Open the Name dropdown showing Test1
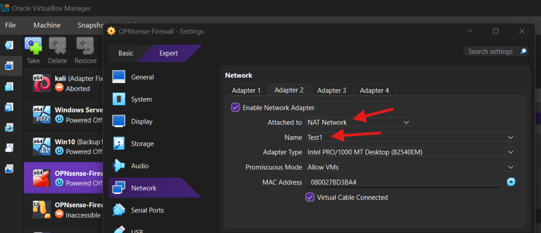The image size is (541, 233). [411, 137]
